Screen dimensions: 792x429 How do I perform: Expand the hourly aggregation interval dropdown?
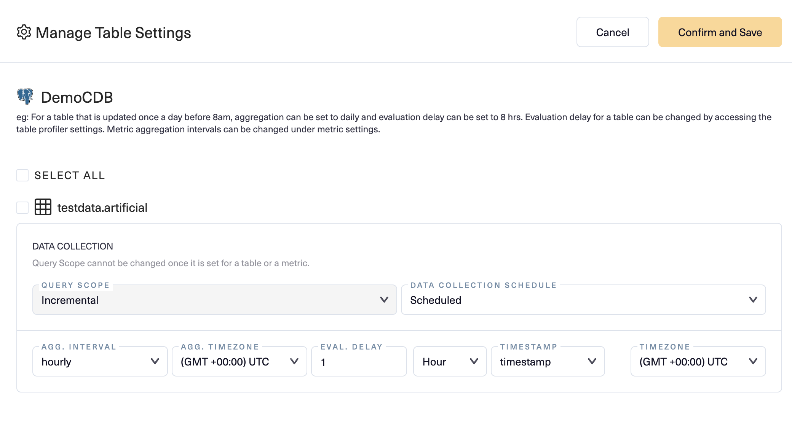91,362
